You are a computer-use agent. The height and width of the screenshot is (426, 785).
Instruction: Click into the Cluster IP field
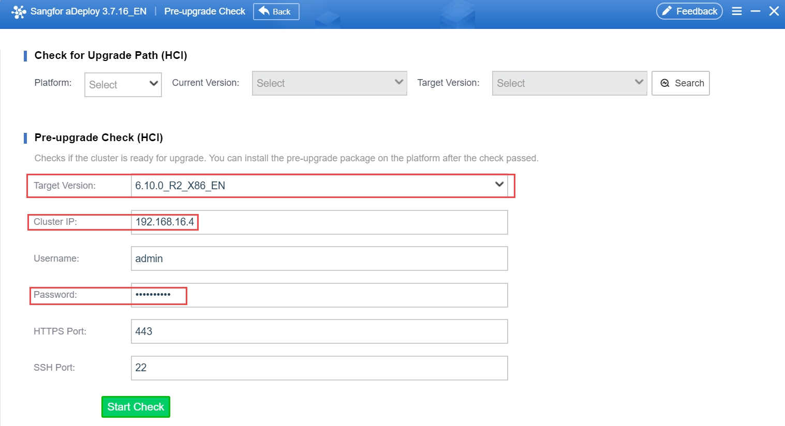pyautogui.click(x=319, y=222)
